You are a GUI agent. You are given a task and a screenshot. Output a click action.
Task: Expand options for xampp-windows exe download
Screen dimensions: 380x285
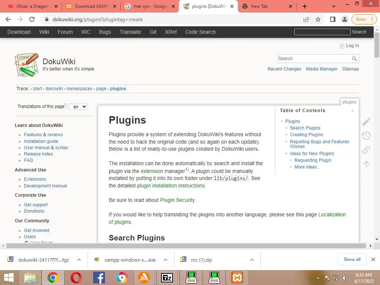point(166,260)
